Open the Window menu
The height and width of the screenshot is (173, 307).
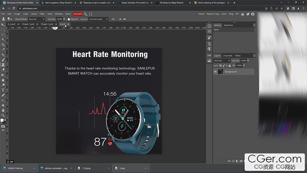[x=59, y=14]
